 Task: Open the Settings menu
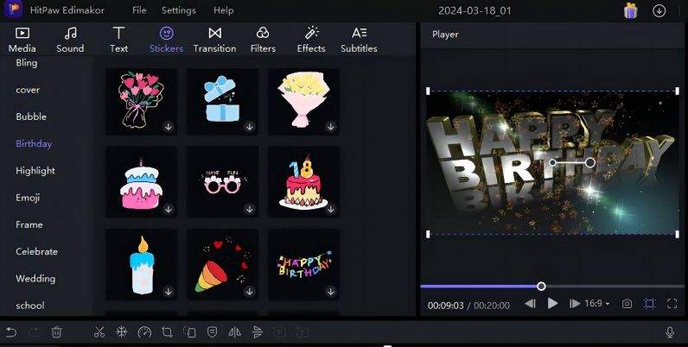click(179, 10)
